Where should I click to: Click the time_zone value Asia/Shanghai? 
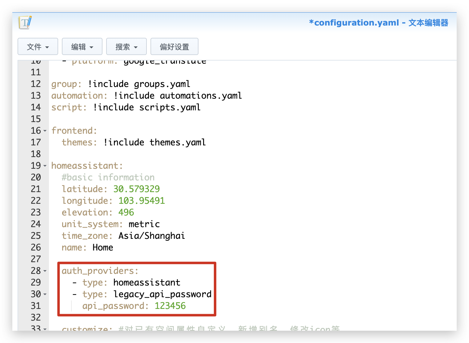click(151, 235)
